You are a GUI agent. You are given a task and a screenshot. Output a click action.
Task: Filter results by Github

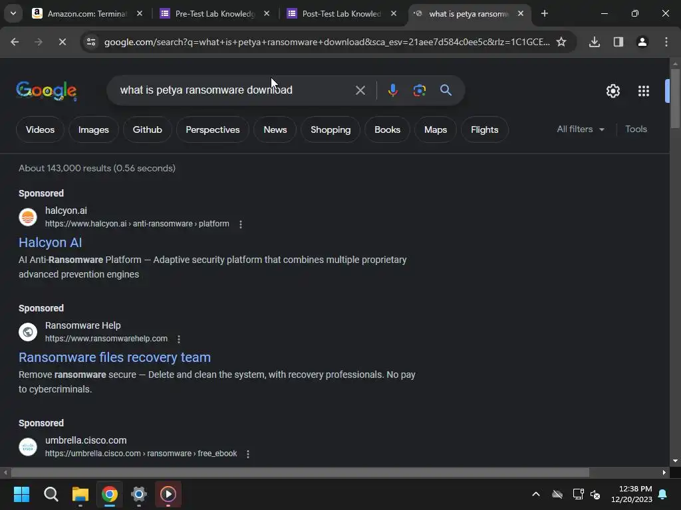(147, 129)
